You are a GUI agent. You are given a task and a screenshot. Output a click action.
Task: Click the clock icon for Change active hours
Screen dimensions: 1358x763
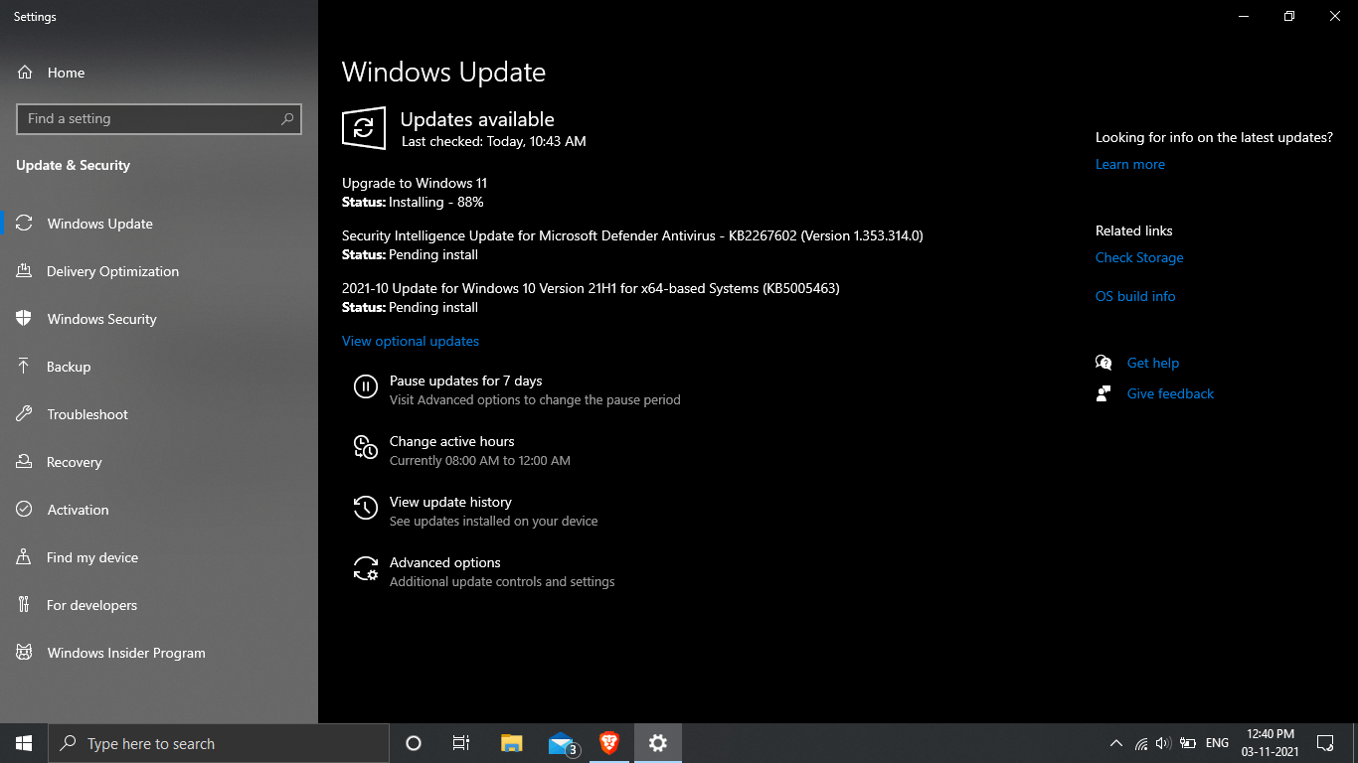(366, 448)
